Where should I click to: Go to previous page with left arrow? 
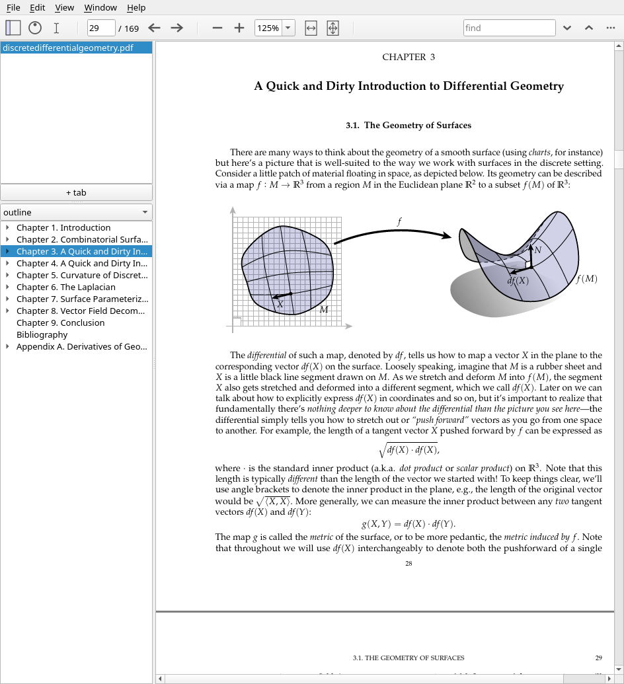click(154, 28)
